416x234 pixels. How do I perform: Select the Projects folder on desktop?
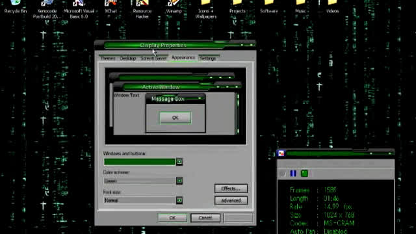click(x=237, y=6)
